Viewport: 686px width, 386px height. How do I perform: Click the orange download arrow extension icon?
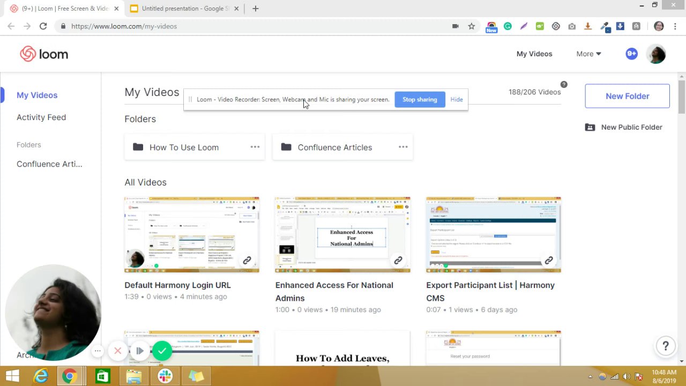coord(588,26)
